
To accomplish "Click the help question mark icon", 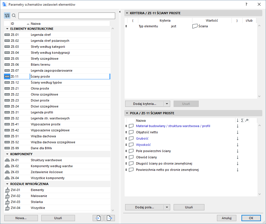I will (x=246, y=4).
